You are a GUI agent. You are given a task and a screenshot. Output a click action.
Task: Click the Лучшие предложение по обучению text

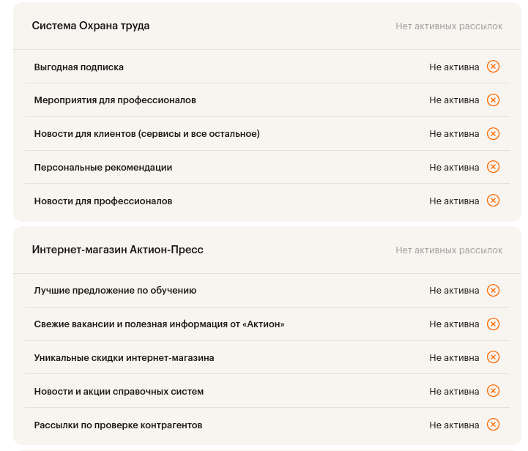pyautogui.click(x=115, y=291)
